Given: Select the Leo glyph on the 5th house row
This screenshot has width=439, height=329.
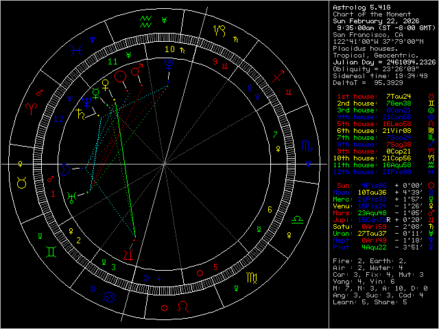Looking at the screenshot, I should point(431,123).
